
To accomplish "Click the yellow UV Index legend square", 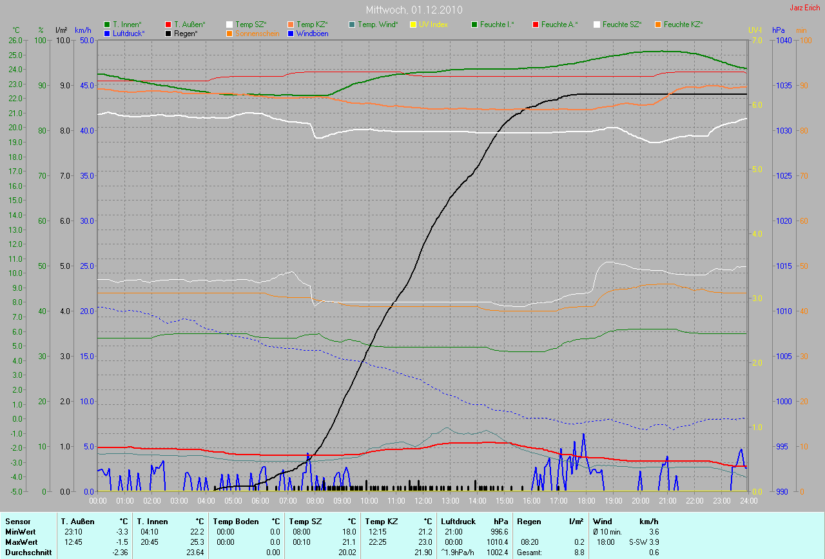I will point(413,25).
